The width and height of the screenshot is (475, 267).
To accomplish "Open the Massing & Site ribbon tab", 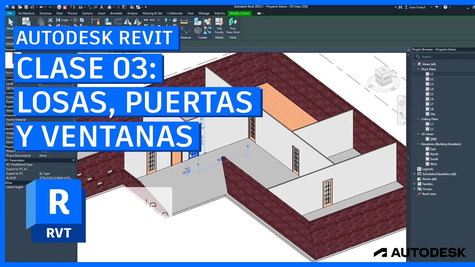I will click(x=153, y=13).
